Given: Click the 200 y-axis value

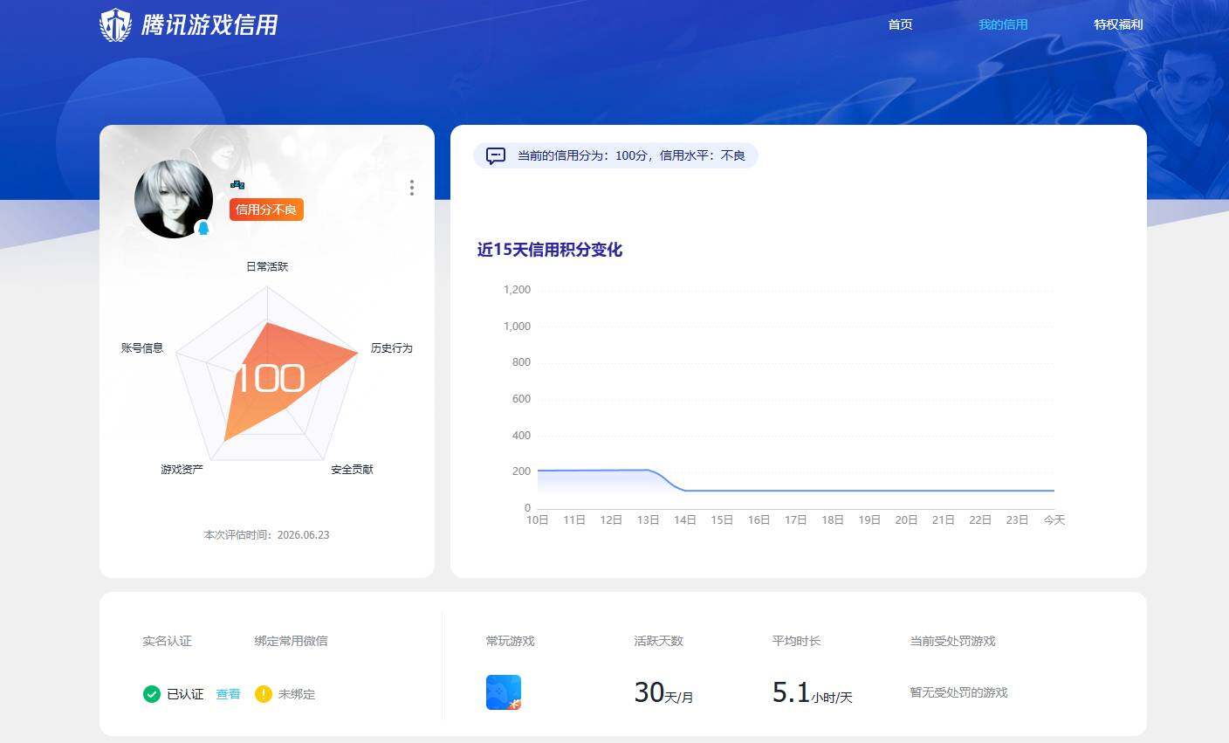Looking at the screenshot, I should click(521, 471).
